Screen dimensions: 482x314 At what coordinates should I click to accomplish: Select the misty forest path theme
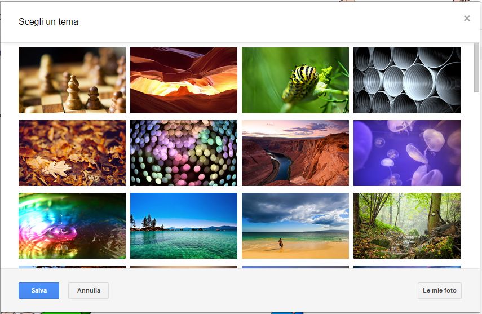(407, 225)
